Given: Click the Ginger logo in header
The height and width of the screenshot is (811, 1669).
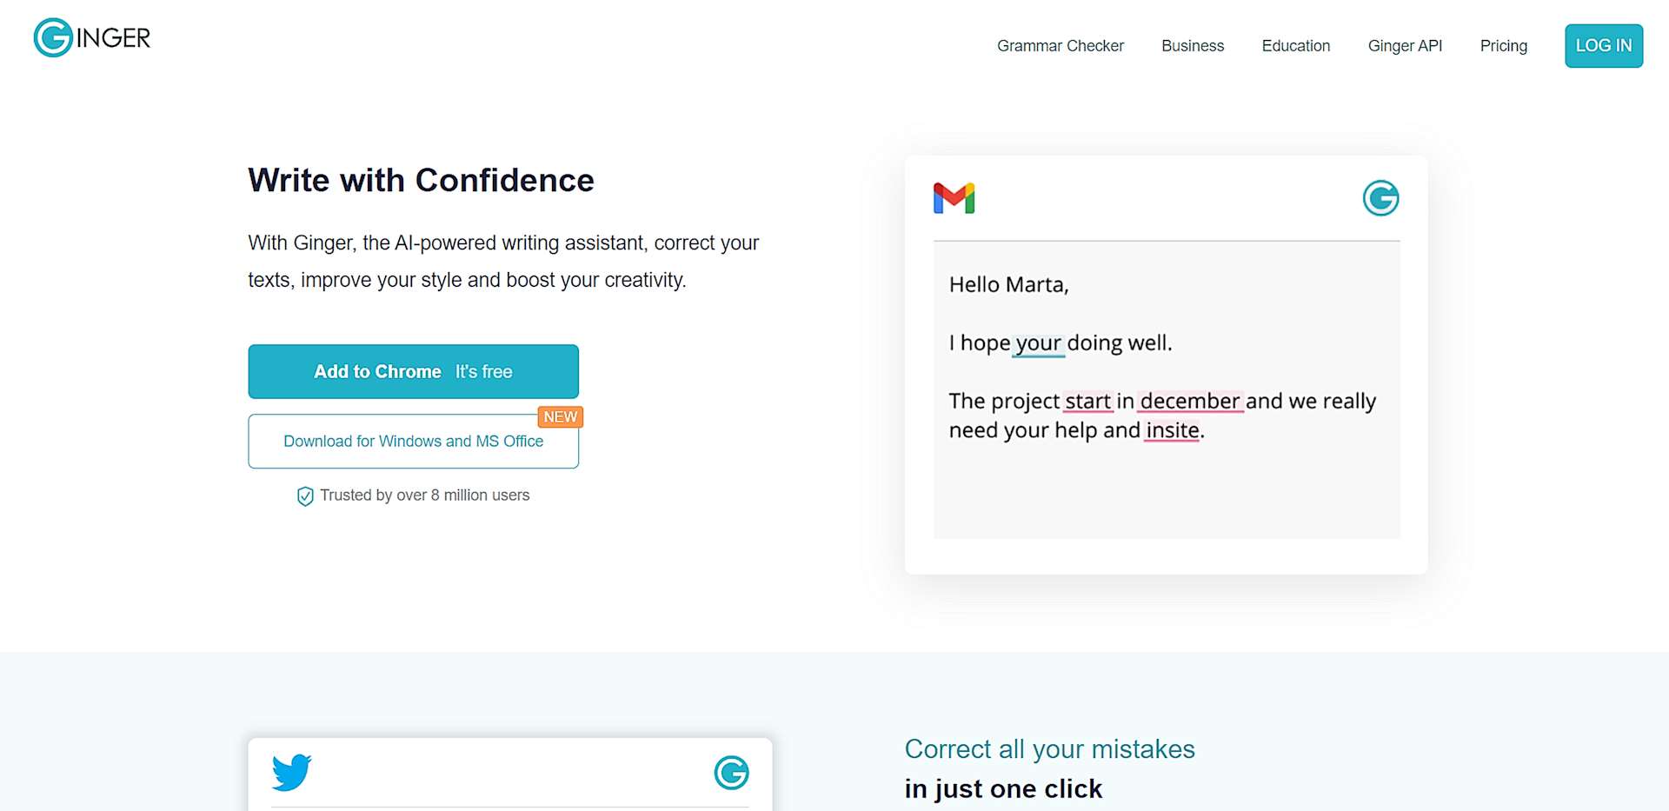Looking at the screenshot, I should tap(92, 37).
